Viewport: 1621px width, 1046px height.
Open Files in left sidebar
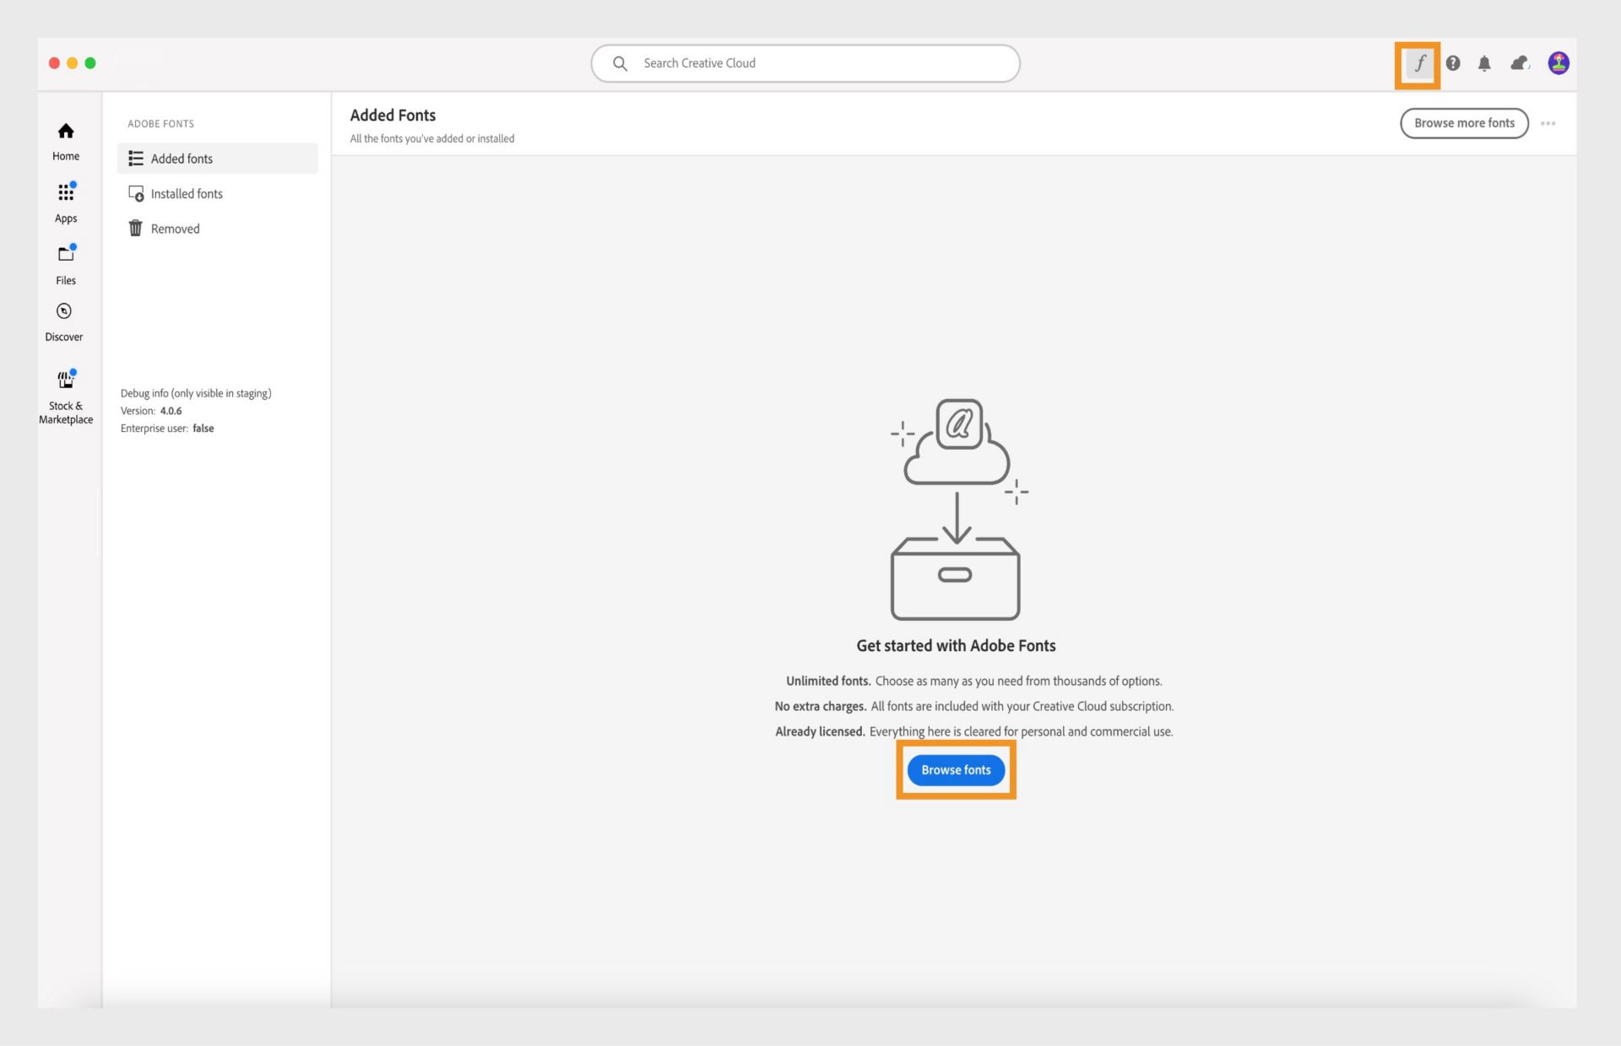click(66, 264)
